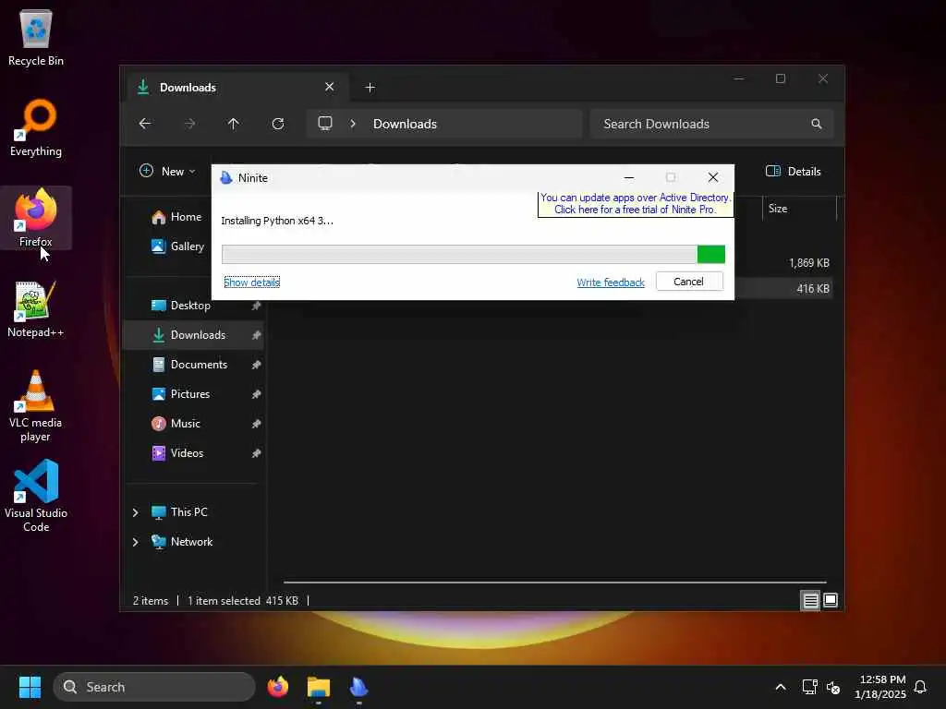Image resolution: width=946 pixels, height=709 pixels.
Task: Click pin icon beside Downloads
Action: pyautogui.click(x=257, y=335)
